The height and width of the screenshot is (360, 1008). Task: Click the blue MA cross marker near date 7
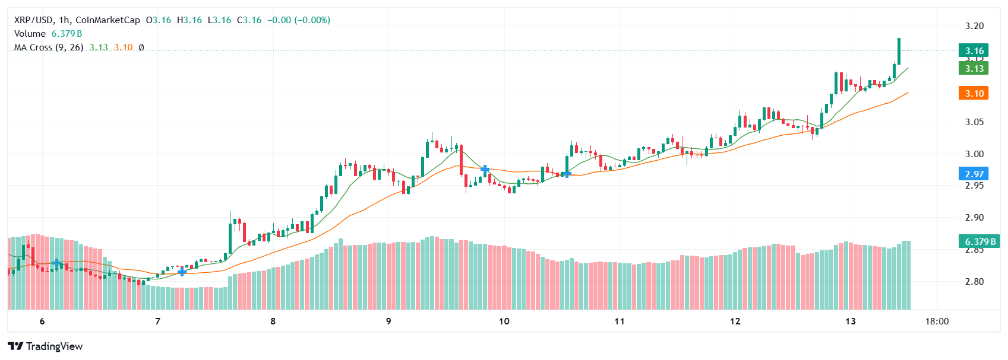(182, 272)
